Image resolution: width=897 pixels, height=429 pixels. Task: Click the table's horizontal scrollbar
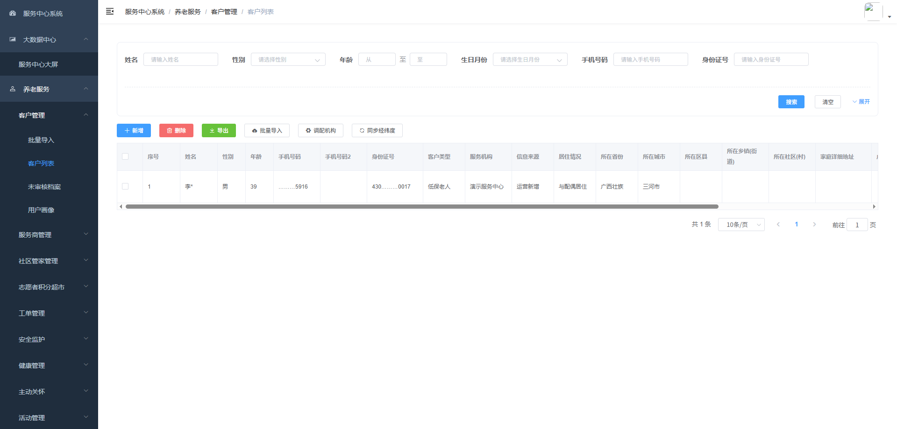422,206
